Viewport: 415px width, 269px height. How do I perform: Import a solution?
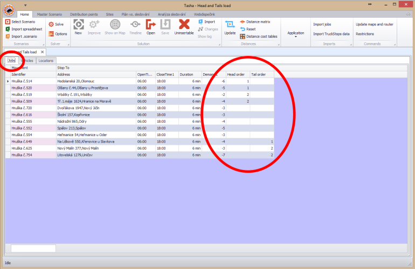(207, 22)
